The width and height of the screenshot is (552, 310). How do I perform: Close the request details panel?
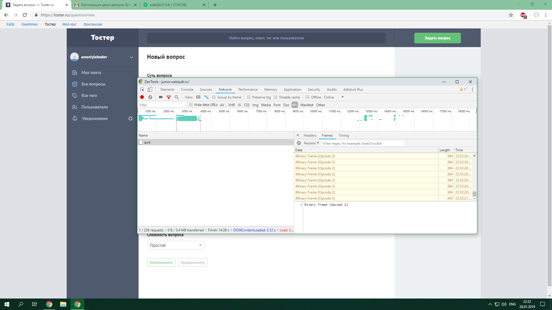(x=298, y=135)
